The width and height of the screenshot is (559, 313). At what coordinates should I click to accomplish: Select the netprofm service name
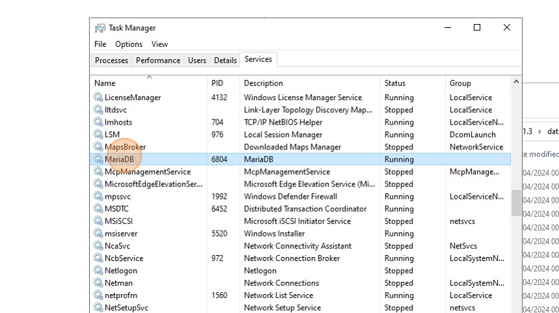pos(121,295)
